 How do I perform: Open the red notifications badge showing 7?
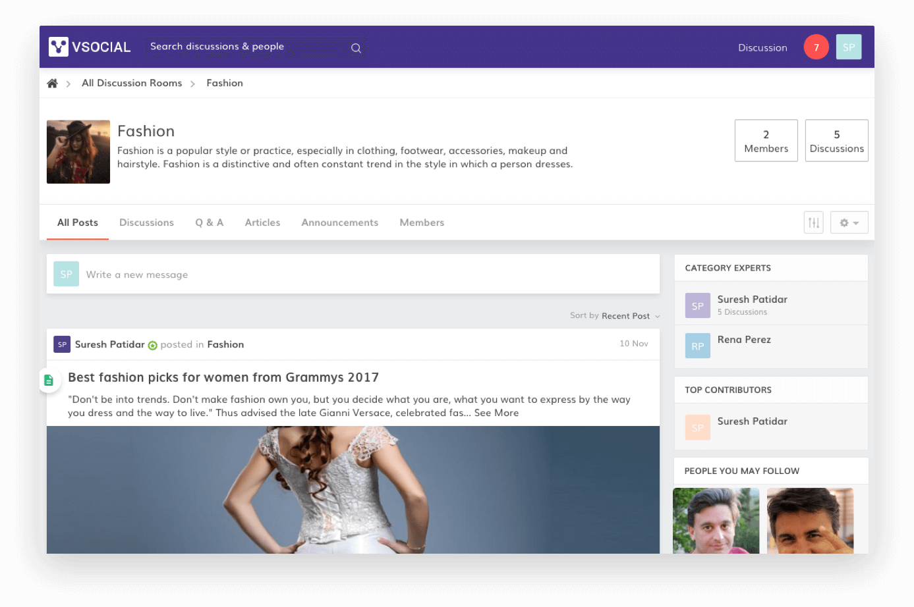(816, 47)
